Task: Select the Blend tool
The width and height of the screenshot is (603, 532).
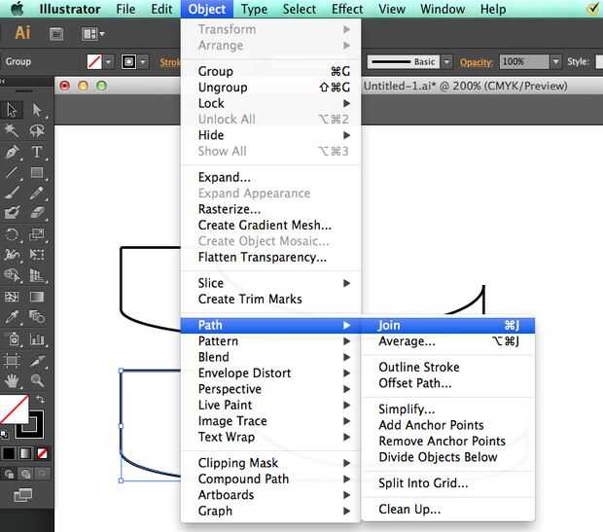Action: click(37, 317)
